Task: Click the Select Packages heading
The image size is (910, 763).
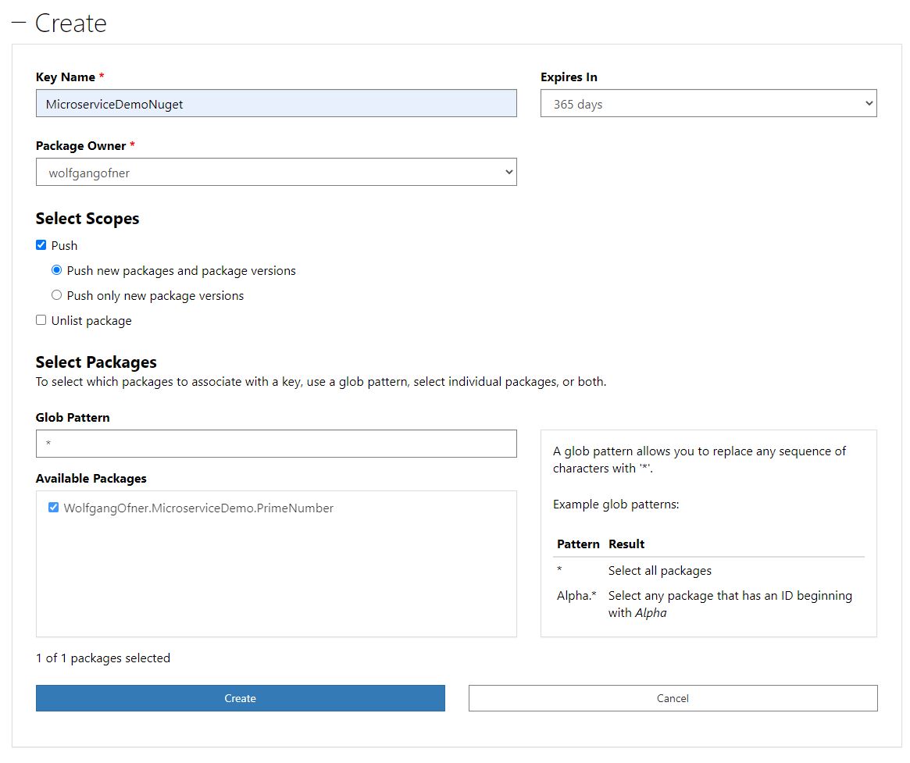Action: [x=95, y=362]
